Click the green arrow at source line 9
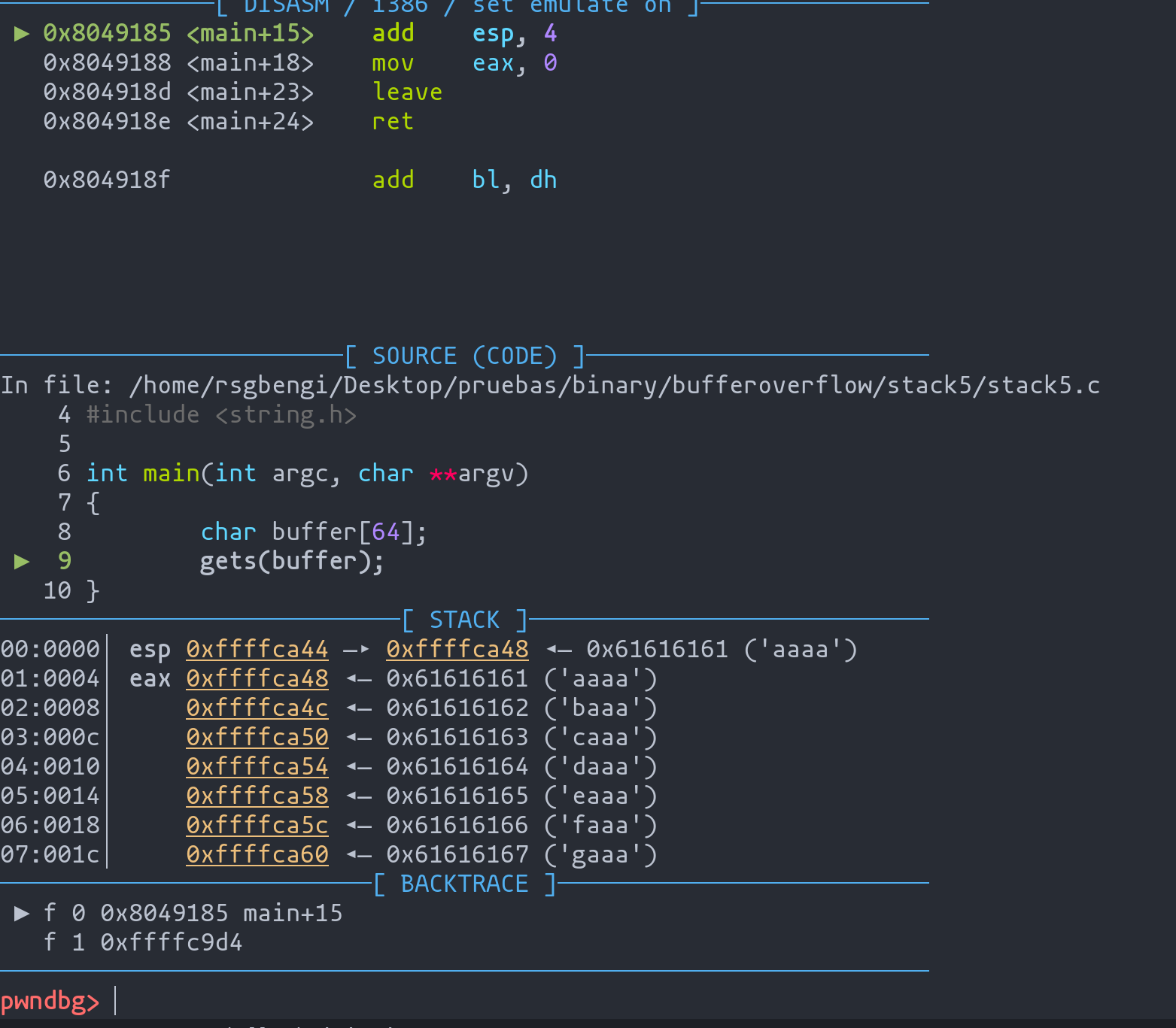Image resolution: width=1176 pixels, height=1028 pixels. (21, 562)
